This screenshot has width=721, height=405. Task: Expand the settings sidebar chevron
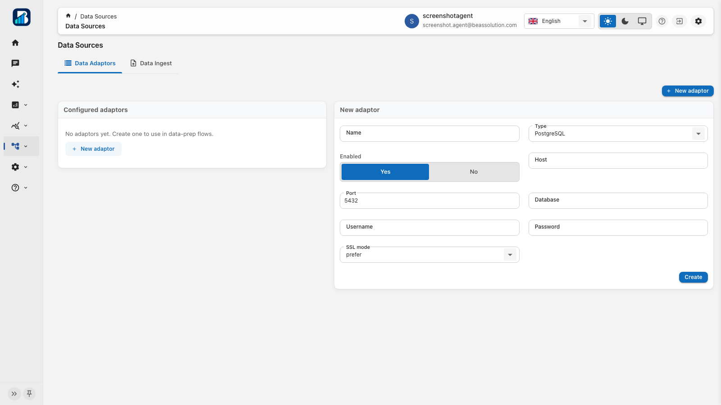tap(26, 167)
